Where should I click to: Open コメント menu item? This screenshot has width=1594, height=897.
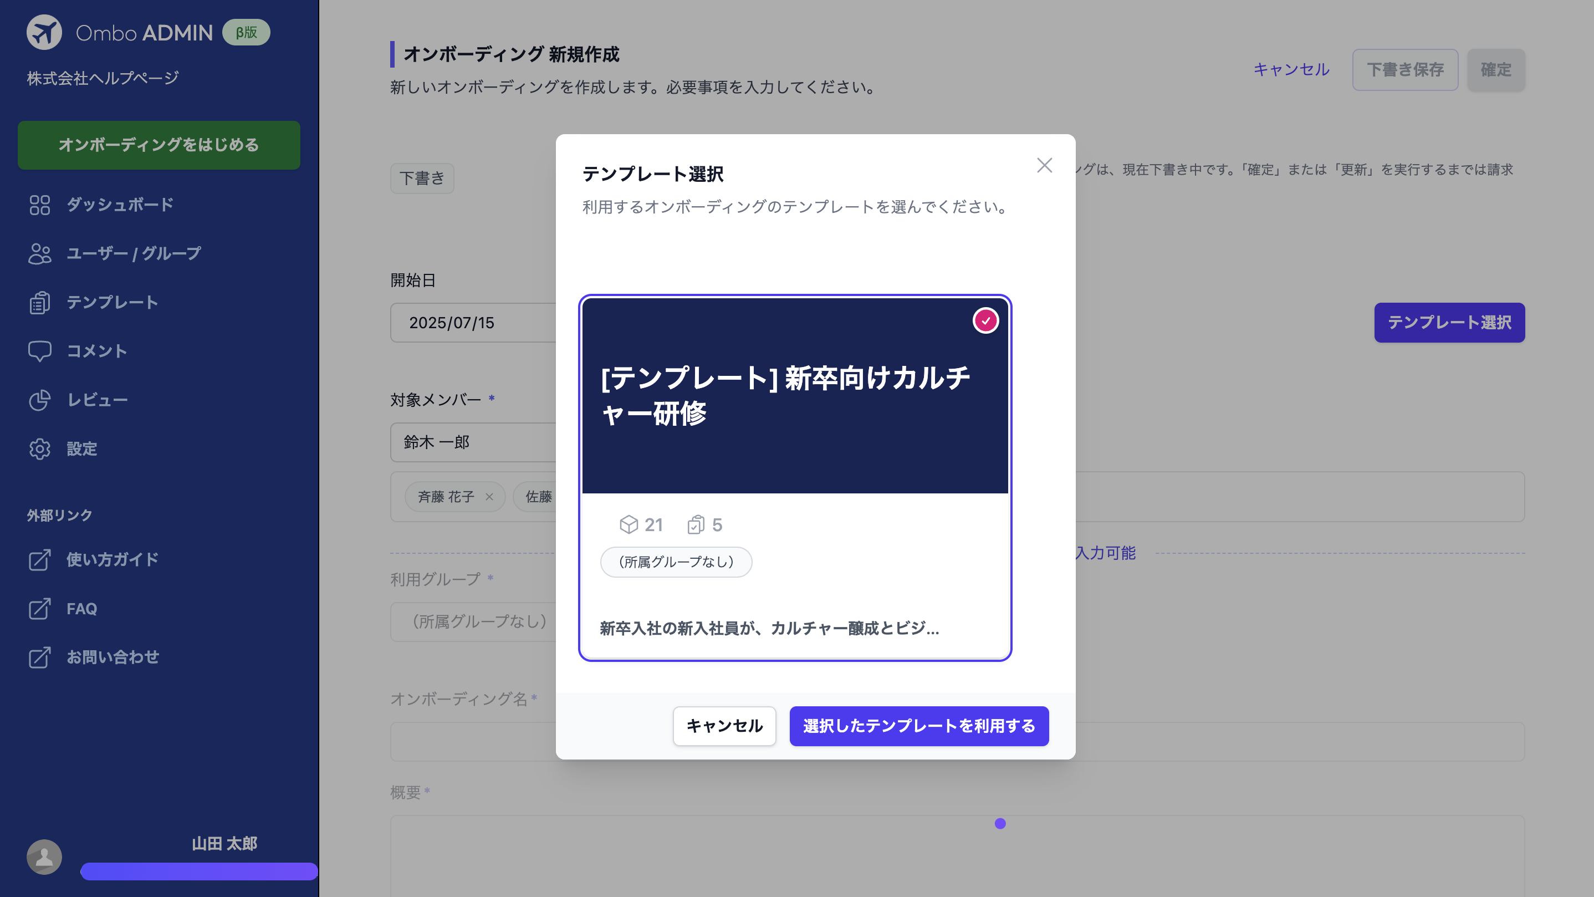tap(96, 351)
